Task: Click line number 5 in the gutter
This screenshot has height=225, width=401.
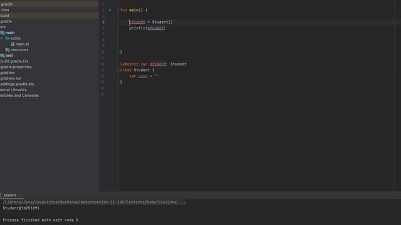Action: [103, 22]
